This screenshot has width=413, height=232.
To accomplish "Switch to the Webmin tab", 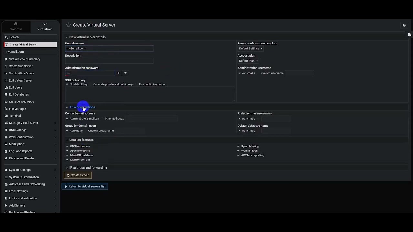I will pyautogui.click(x=16, y=26).
